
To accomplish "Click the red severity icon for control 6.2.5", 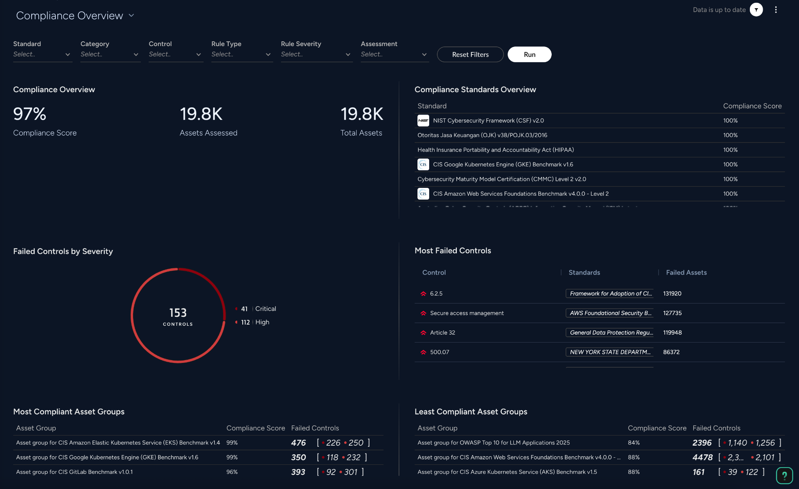I will coord(423,294).
